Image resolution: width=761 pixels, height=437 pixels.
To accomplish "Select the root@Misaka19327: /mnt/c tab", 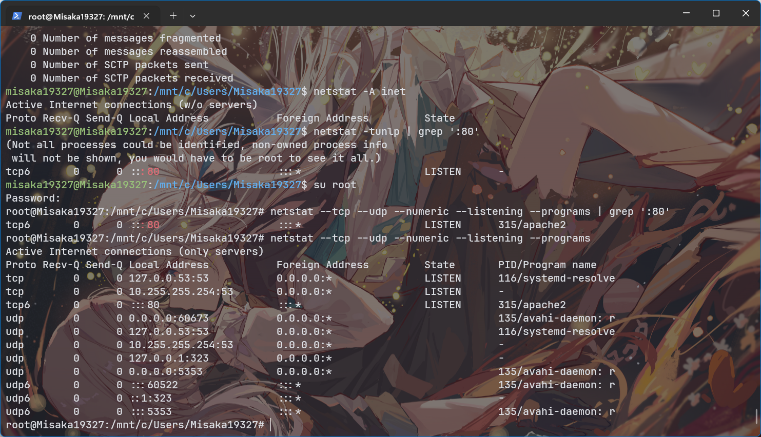I will (83, 16).
